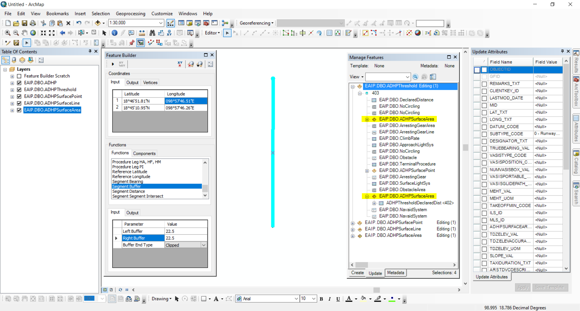Image resolution: width=580 pixels, height=311 pixels.
Task: Open the ArcToolbox window from the red toolbox icon
Action: pyautogui.click(x=206, y=23)
